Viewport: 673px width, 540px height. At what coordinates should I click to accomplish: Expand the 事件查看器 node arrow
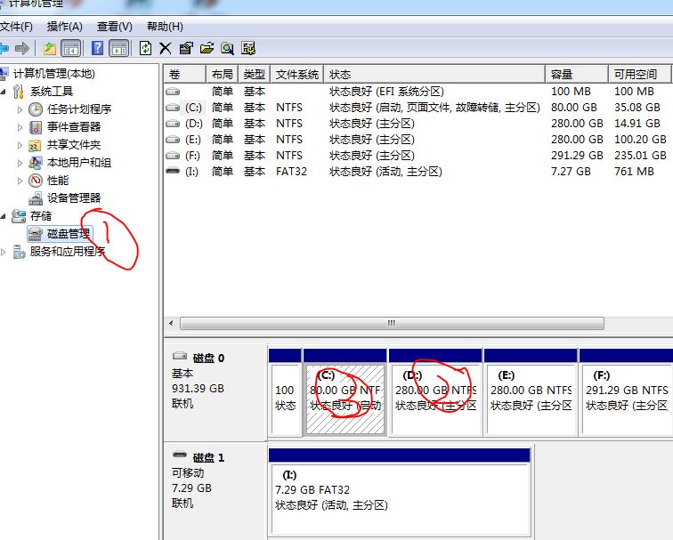tap(20, 127)
